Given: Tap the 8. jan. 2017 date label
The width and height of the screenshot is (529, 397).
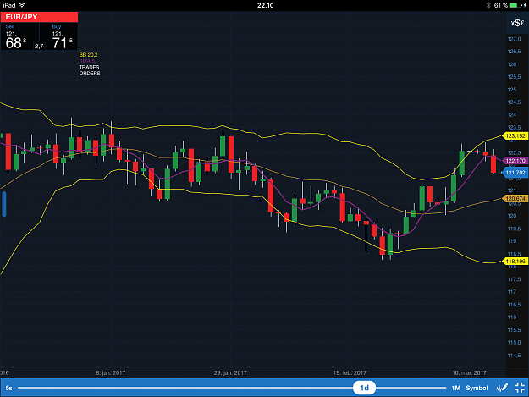Looking at the screenshot, I should (111, 372).
